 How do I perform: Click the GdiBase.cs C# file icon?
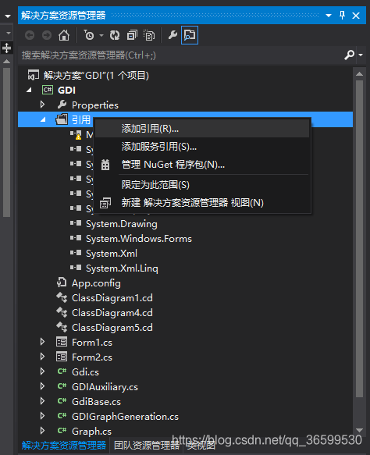tap(62, 400)
